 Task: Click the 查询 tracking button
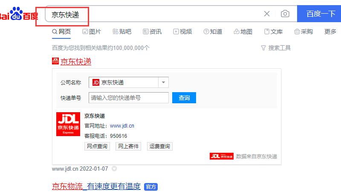point(184,98)
